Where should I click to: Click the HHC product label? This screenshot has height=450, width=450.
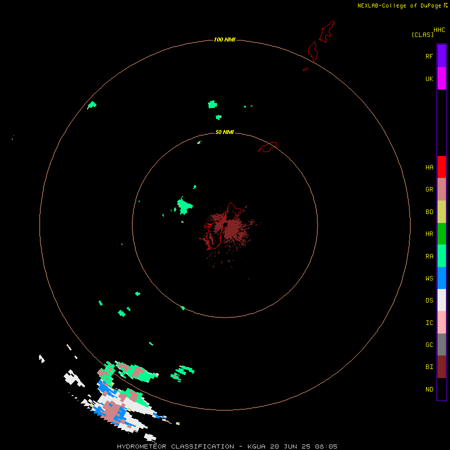point(439,30)
